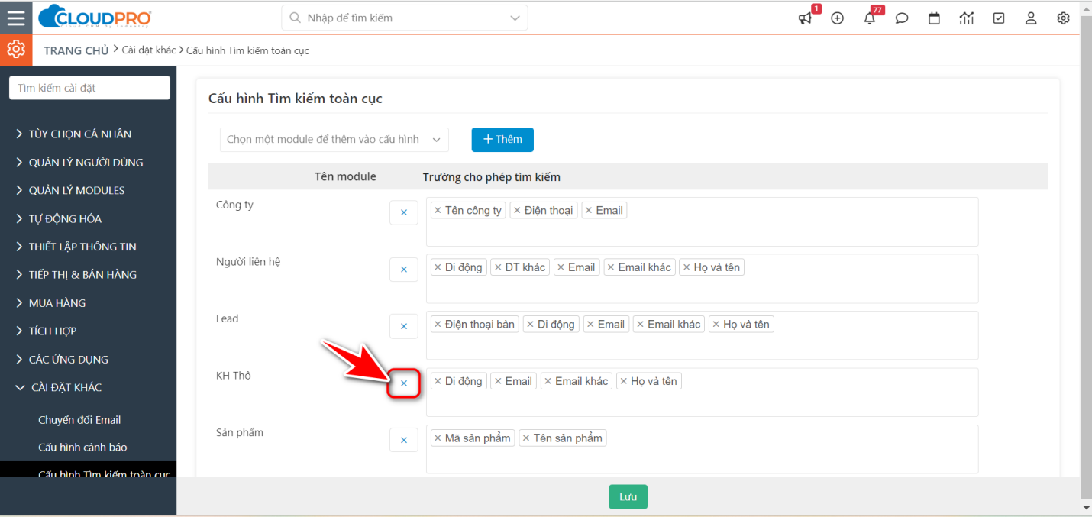Open the announcements megaphone icon
Viewport: 1092px width, 517px height.
805,18
